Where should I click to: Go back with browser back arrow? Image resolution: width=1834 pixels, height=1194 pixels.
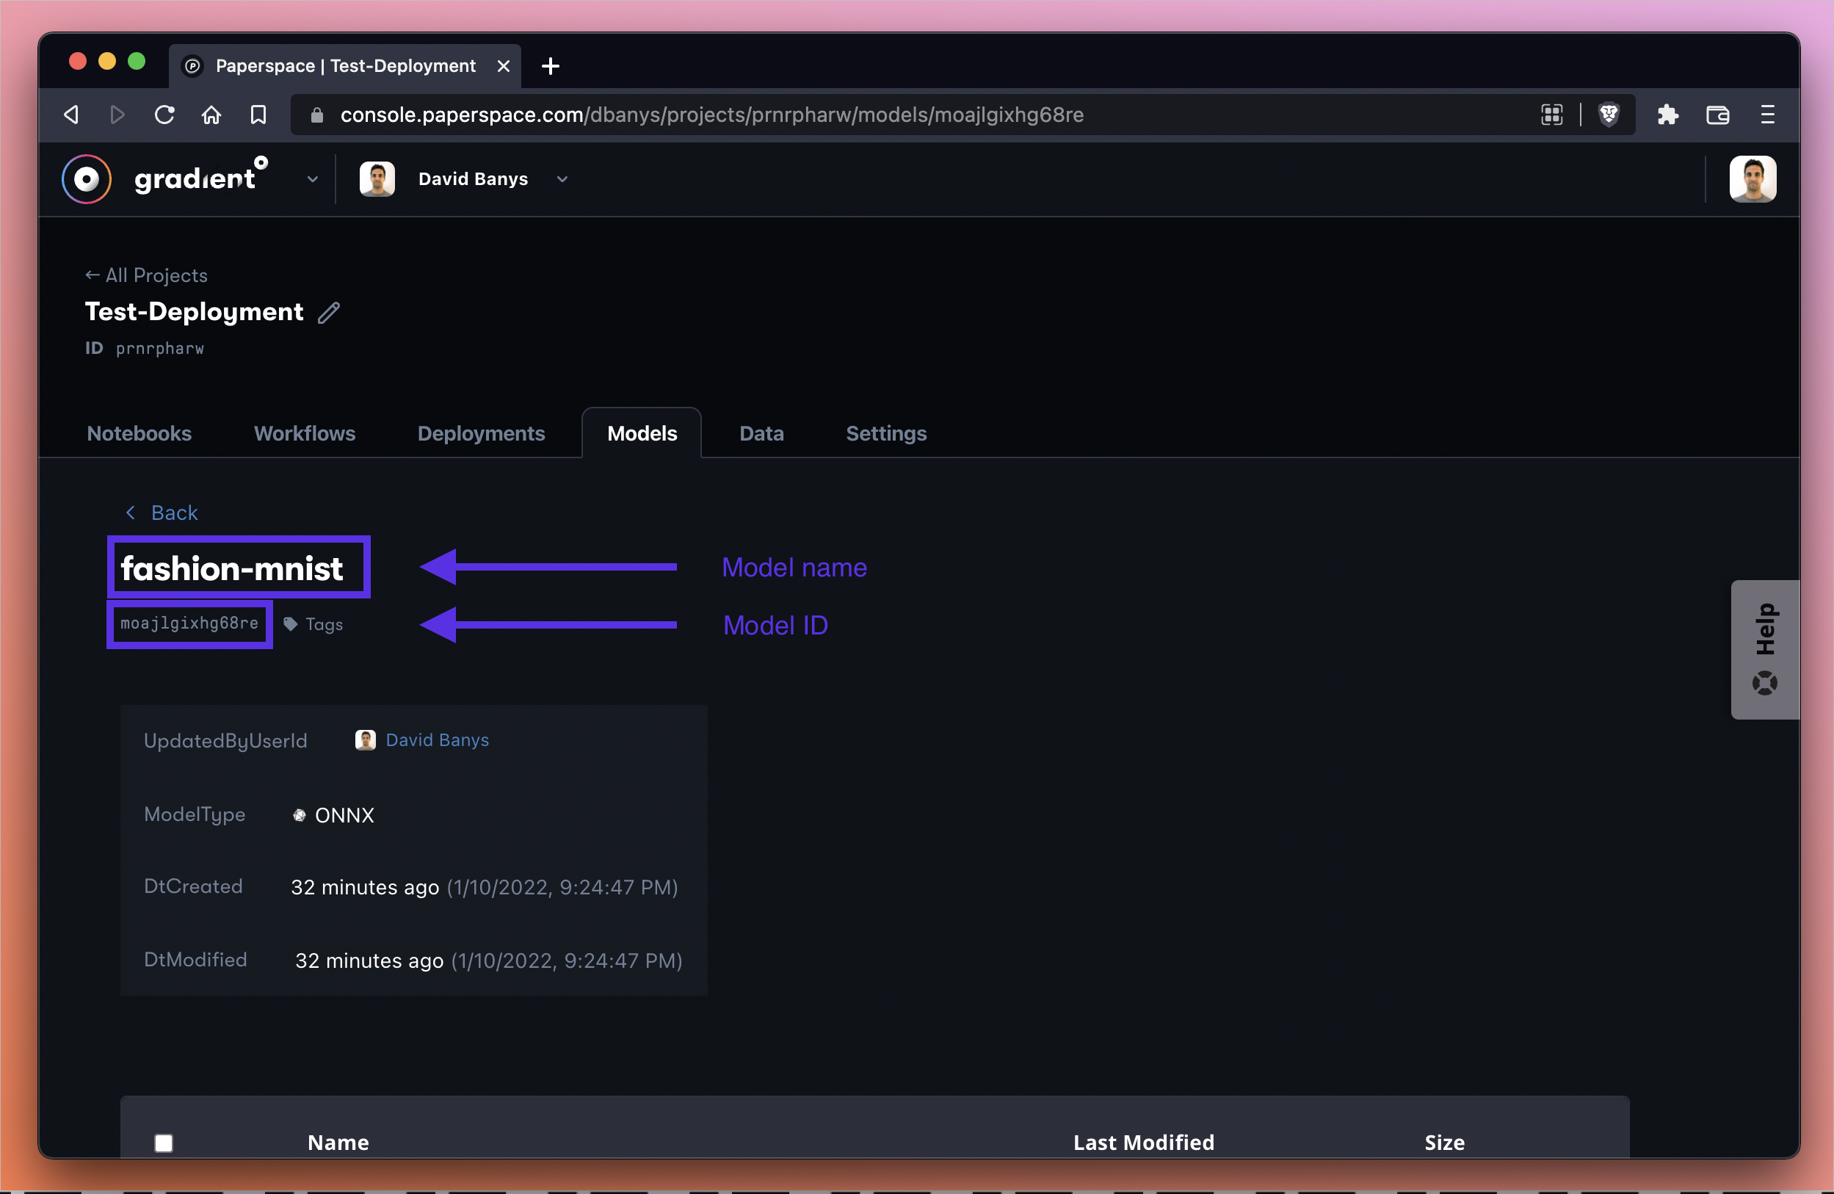(72, 115)
